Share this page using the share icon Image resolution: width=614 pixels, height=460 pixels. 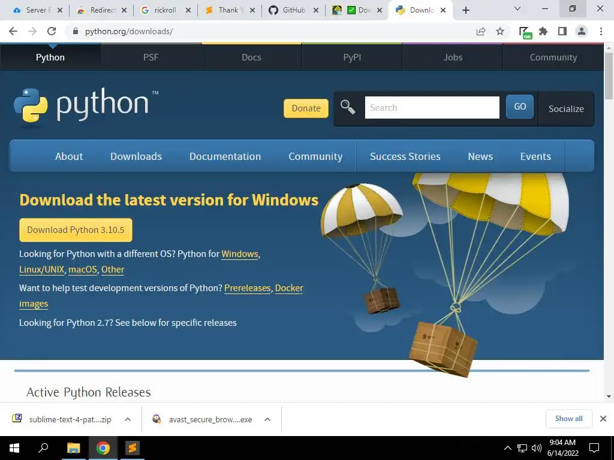tap(481, 31)
